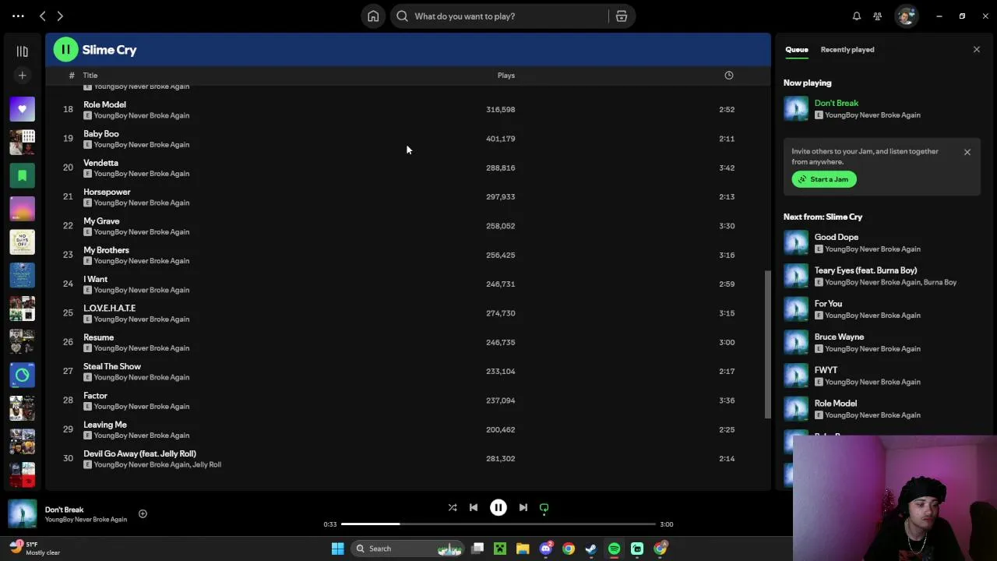Toggle shuffle in the player

tap(453, 508)
